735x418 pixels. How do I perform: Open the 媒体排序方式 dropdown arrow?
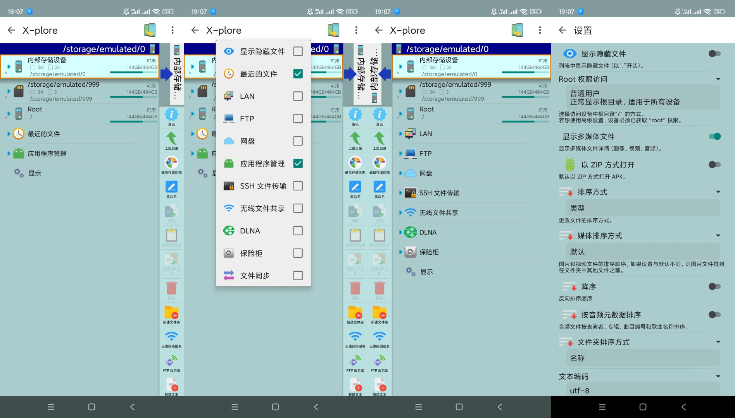pos(718,236)
